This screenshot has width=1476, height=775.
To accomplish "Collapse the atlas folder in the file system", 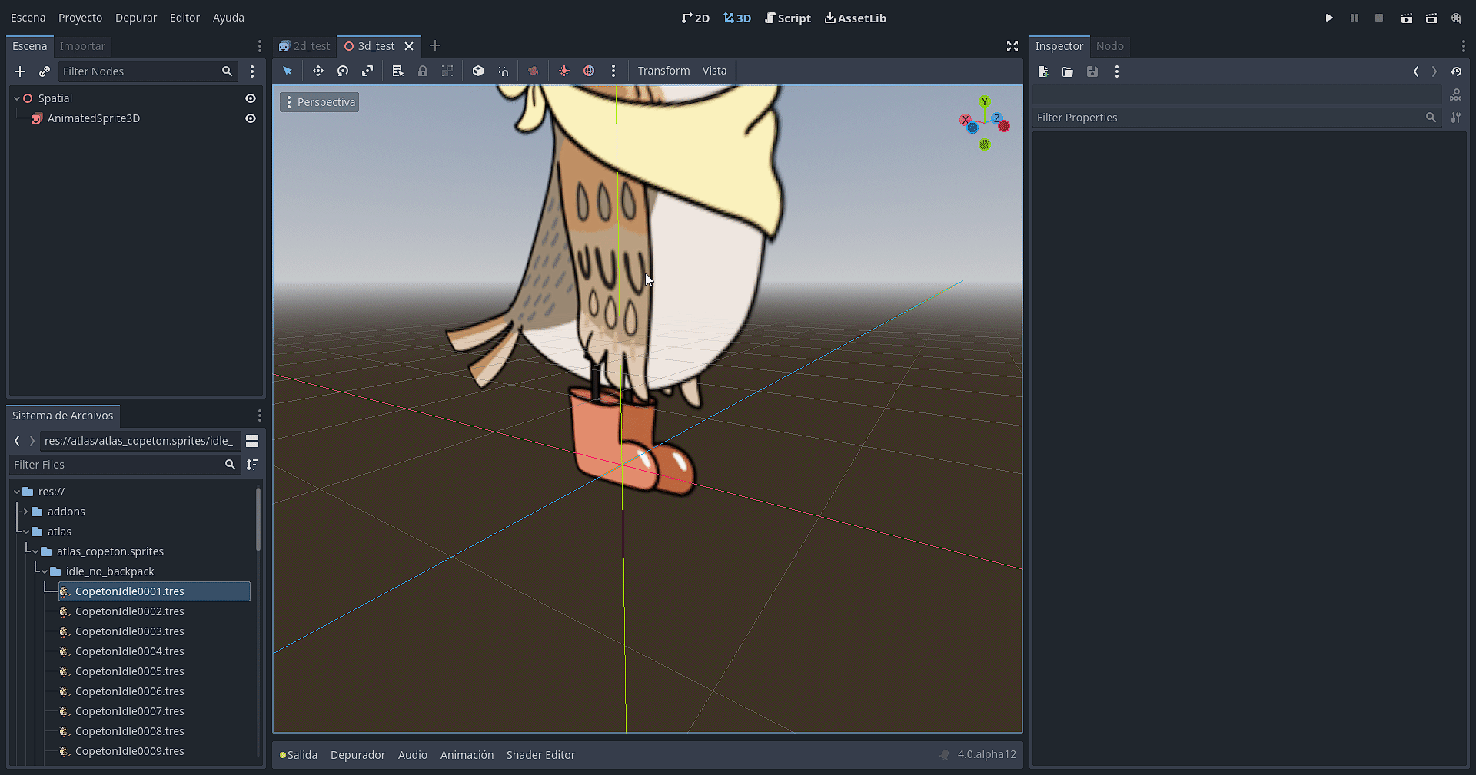I will pos(25,531).
